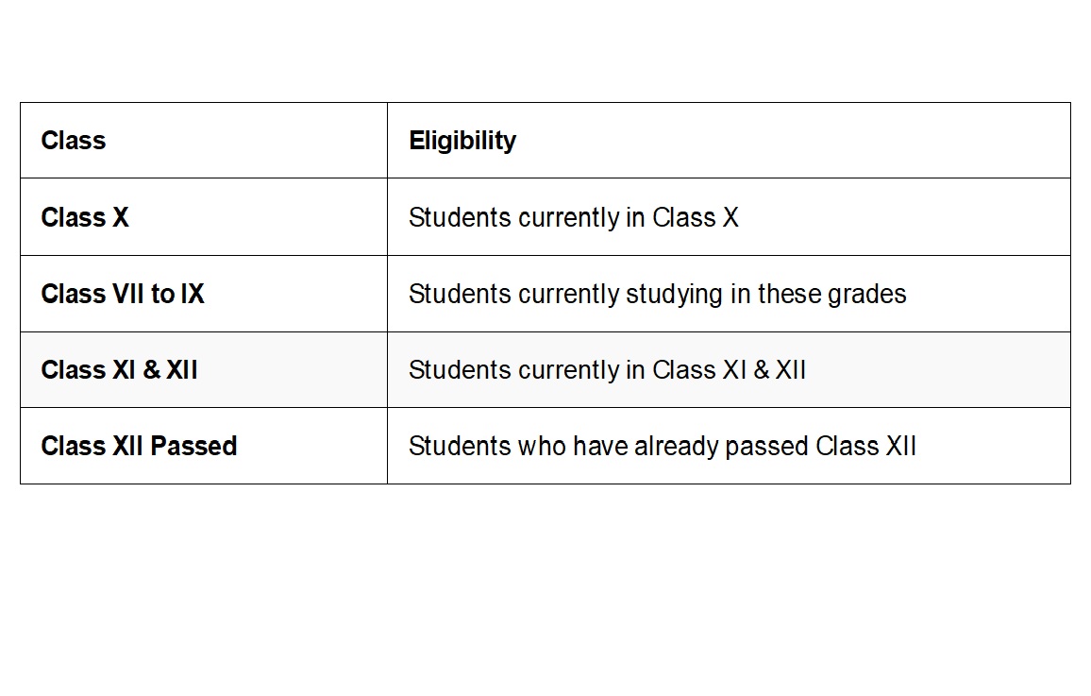Click 'Students who have already passed Class XII'
The height and width of the screenshot is (696, 1091).
pos(663,446)
